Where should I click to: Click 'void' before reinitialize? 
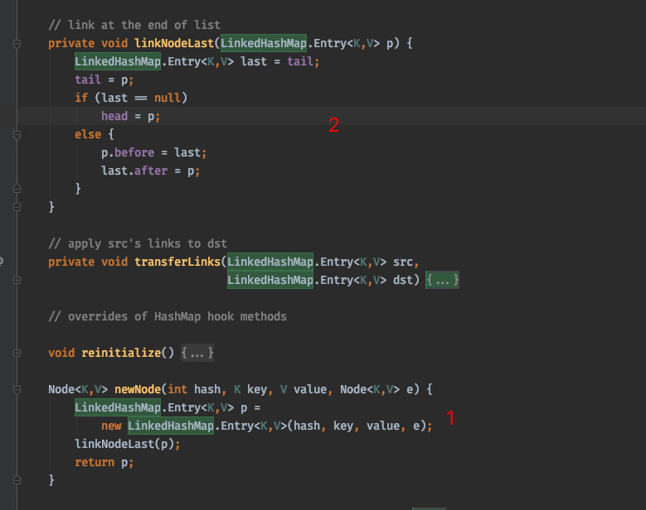click(x=61, y=353)
